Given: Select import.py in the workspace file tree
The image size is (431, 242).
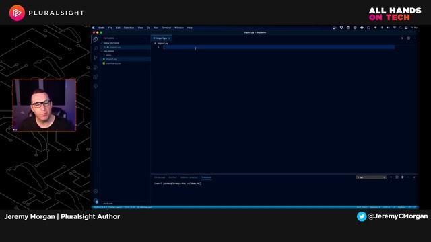Looking at the screenshot, I should pos(111,59).
